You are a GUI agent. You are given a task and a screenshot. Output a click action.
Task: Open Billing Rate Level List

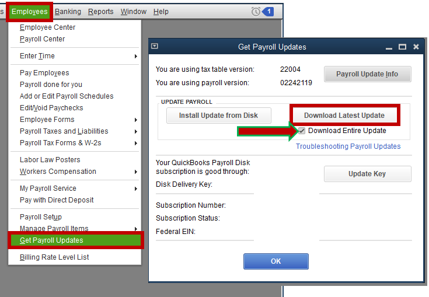[x=54, y=257]
